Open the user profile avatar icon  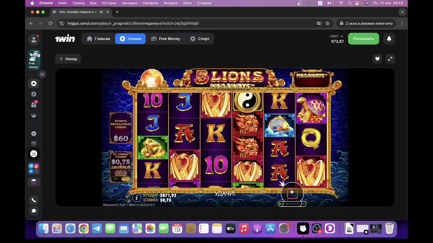pyautogui.click(x=34, y=40)
